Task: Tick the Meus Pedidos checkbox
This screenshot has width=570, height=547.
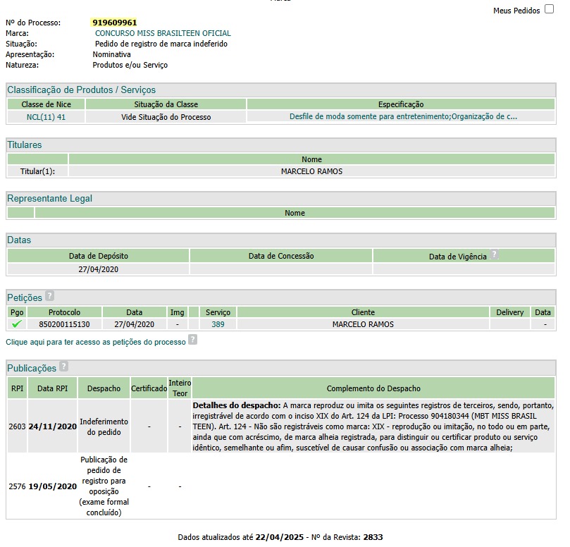Action: pos(549,9)
